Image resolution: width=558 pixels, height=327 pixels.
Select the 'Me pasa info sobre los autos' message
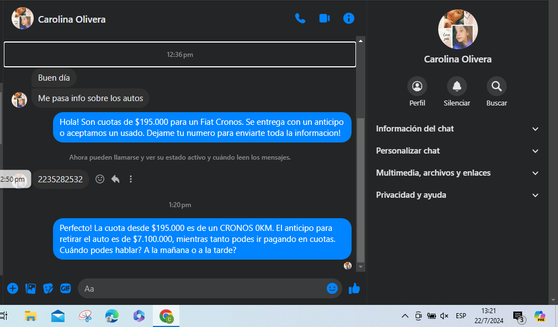(91, 98)
